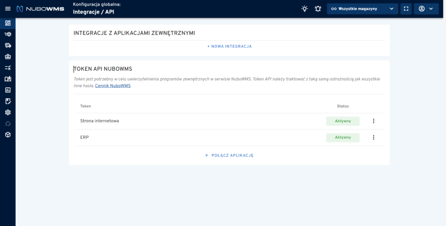Open options menu for 'Strona internetowa' token
This screenshot has width=446, height=226.
click(373, 121)
